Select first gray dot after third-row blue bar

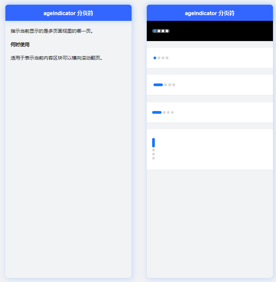166,85
